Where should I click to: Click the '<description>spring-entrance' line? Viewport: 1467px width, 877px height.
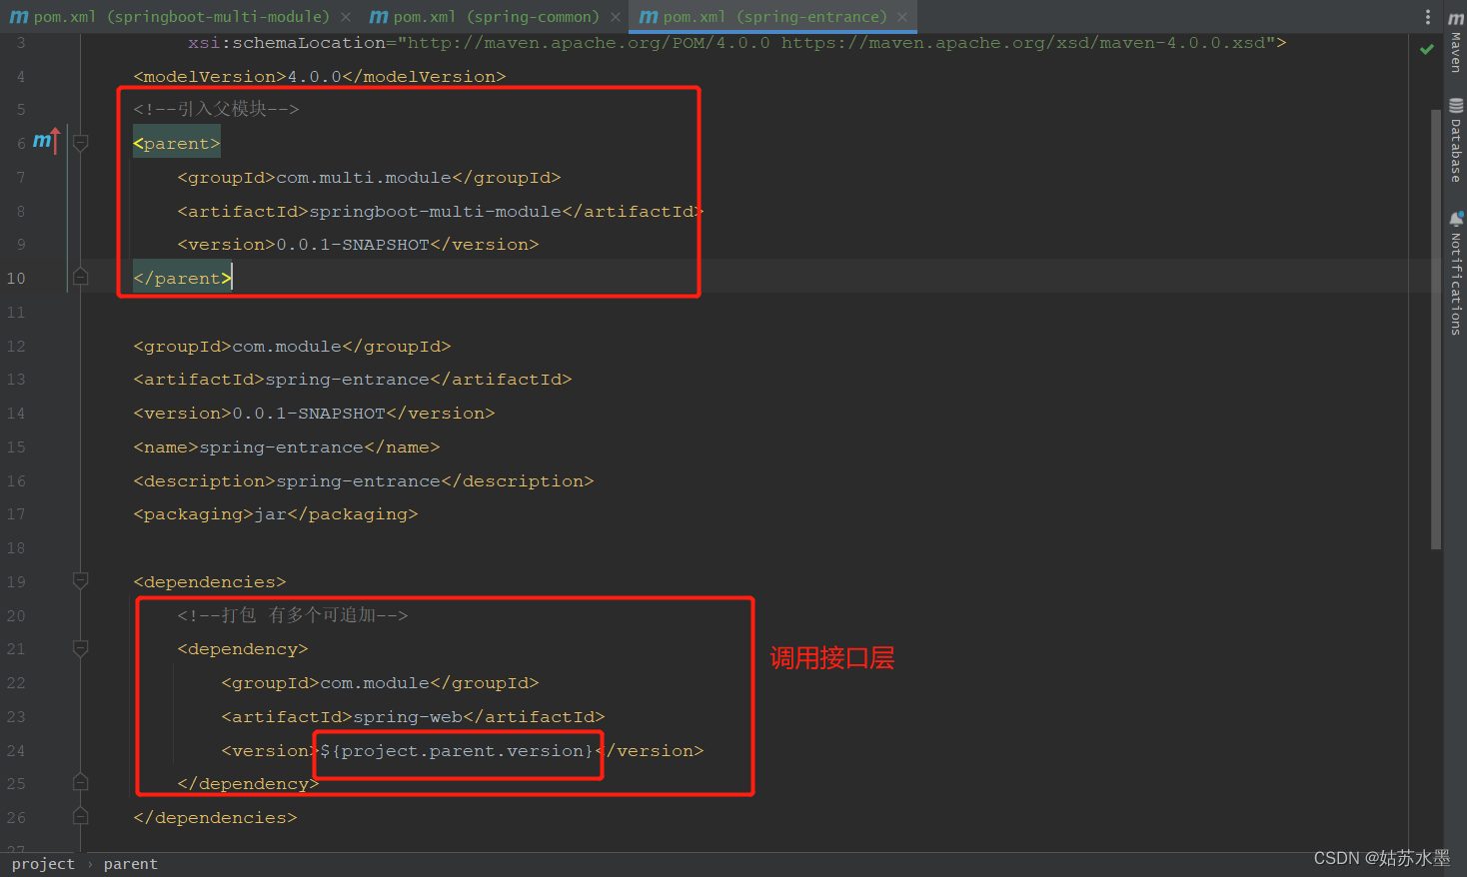coord(364,480)
